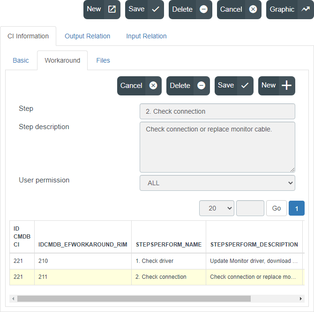Select the 1. Check driver table row
The width and height of the screenshot is (314, 312).
tap(157, 261)
